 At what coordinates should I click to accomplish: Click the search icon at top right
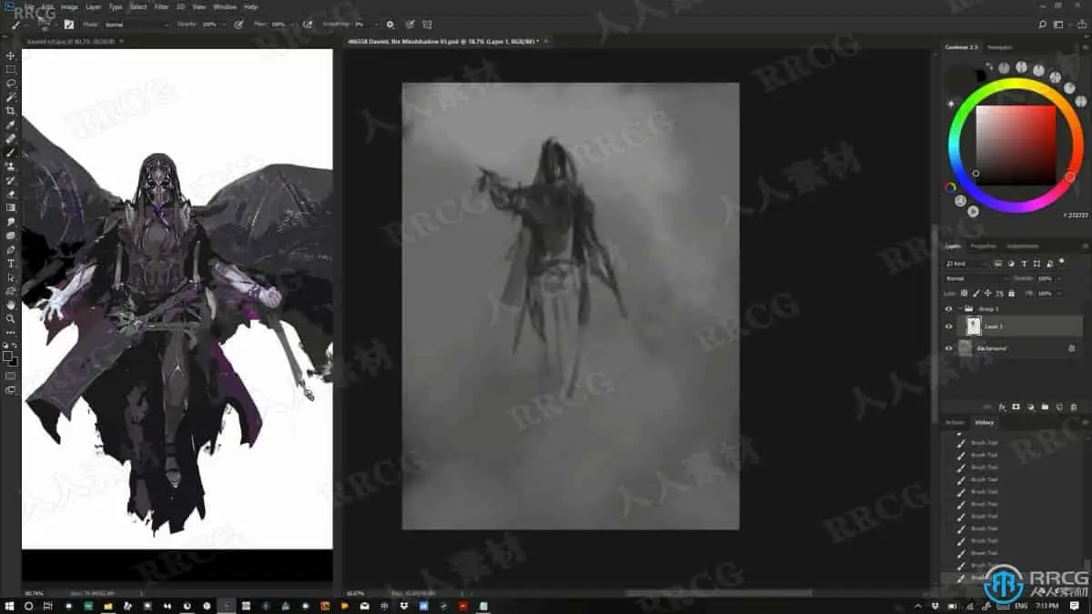tap(1043, 25)
